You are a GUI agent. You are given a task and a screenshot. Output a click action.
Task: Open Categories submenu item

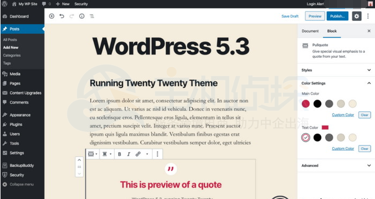12,55
